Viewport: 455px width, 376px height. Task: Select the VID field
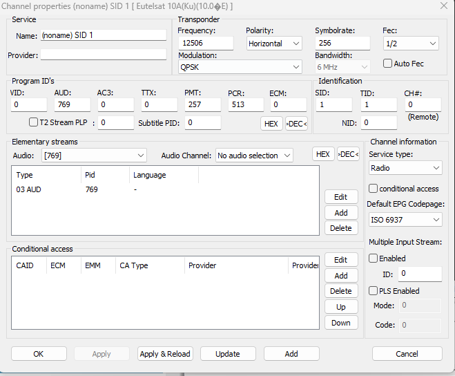tap(29, 104)
